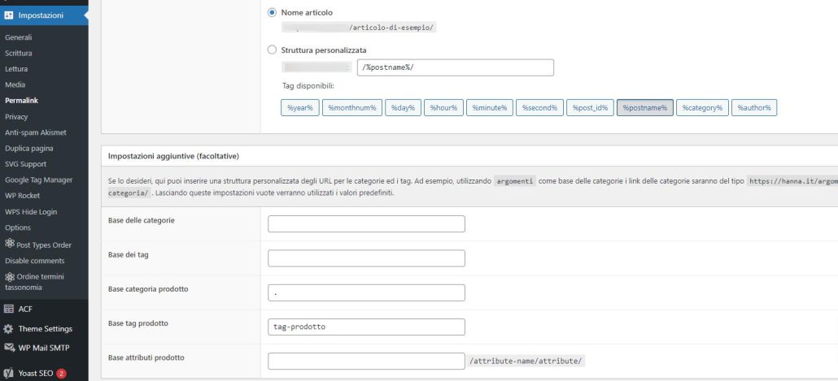838x381 pixels.
Task: Open the Permalink settings submenu item
Action: pyautogui.click(x=22, y=101)
